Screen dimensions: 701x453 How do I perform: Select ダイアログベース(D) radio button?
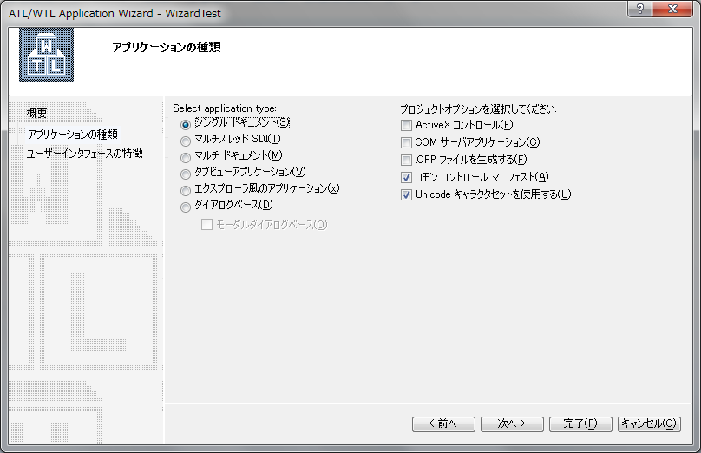186,207
